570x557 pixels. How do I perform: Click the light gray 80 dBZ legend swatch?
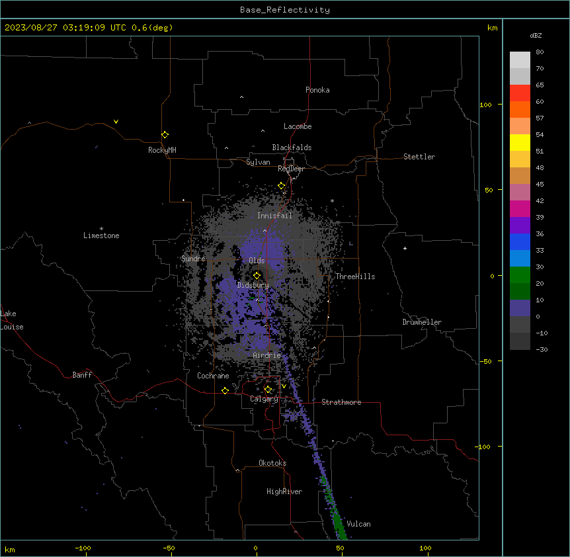520,60
